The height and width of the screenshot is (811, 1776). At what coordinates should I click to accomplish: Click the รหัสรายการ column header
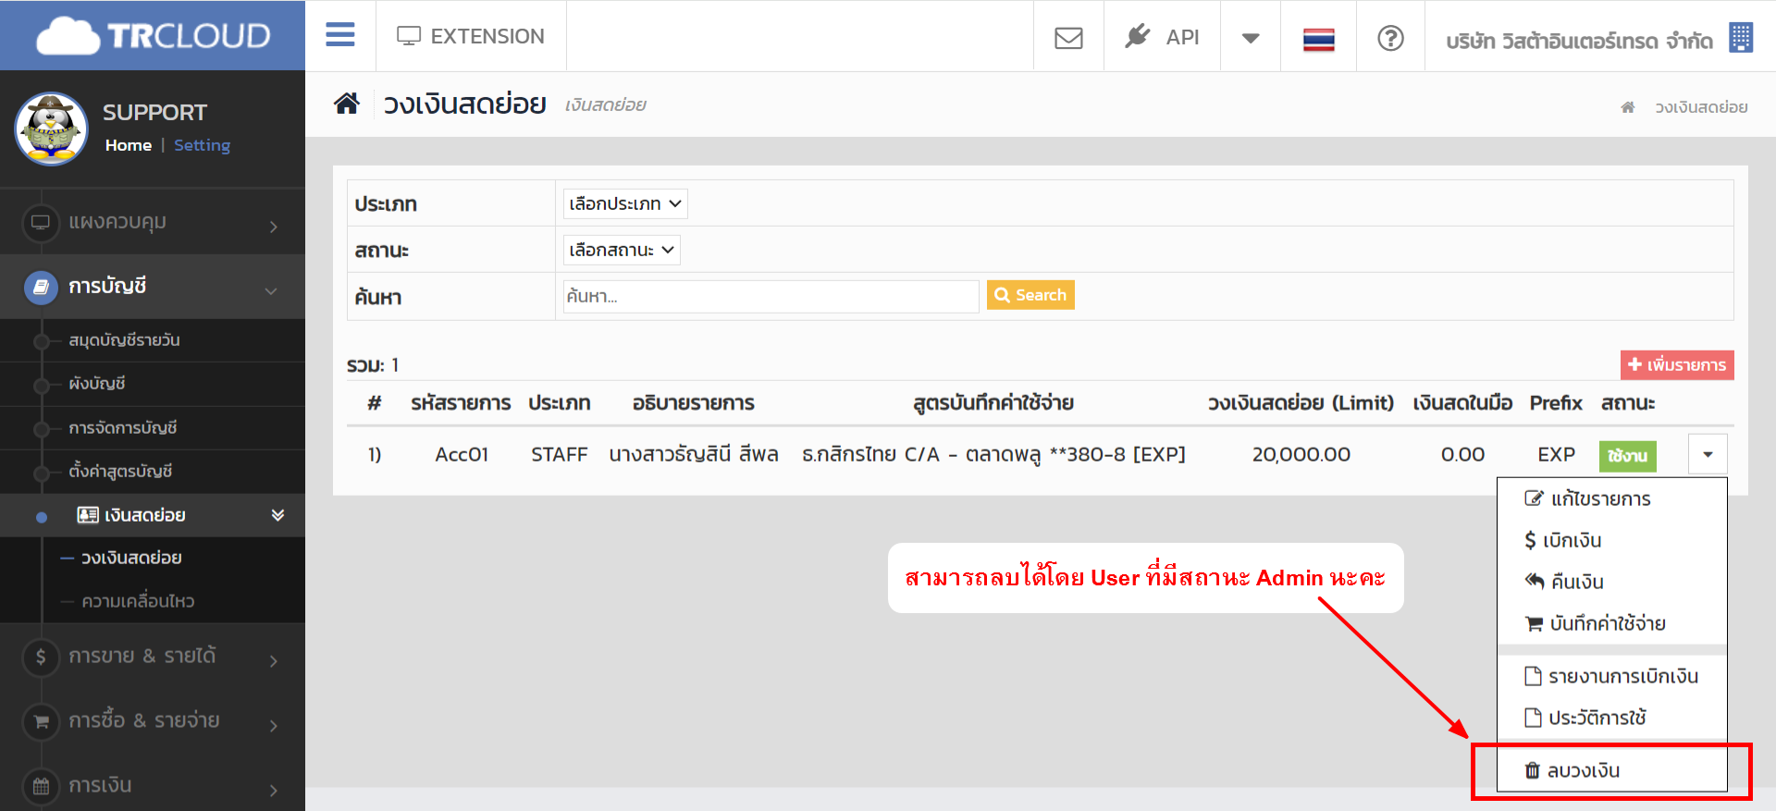(461, 403)
